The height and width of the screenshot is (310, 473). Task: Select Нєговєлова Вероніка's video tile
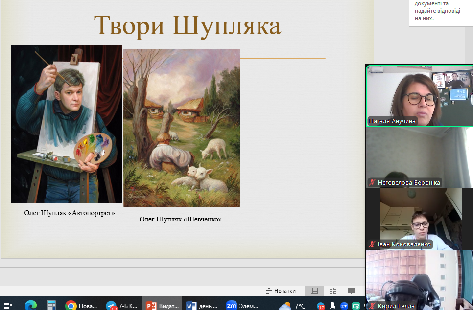click(420, 157)
